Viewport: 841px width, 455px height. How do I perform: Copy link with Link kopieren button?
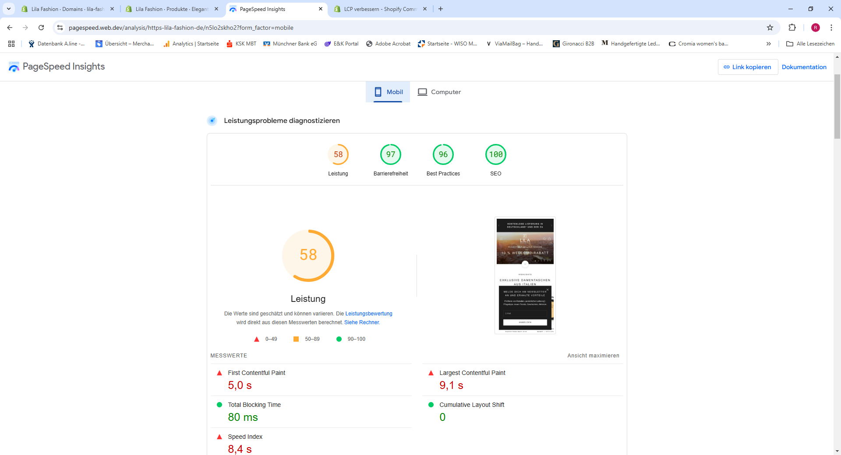[x=748, y=67]
